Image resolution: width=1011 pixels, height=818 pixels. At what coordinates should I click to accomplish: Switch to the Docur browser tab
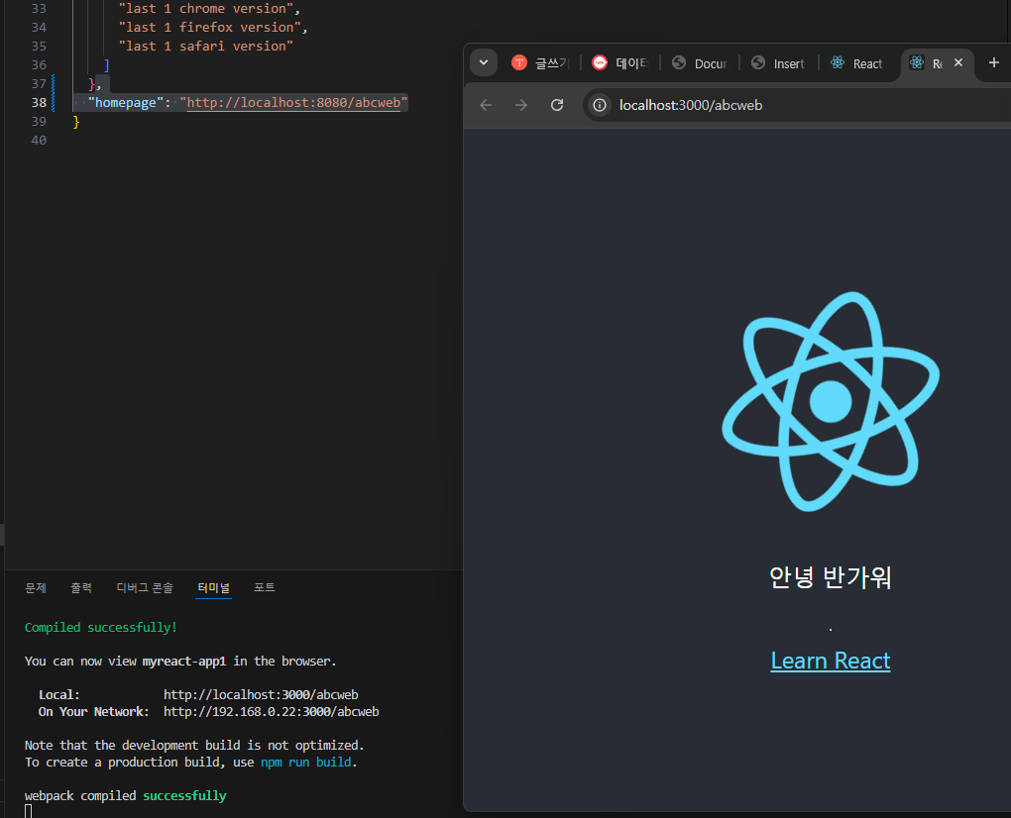point(699,63)
